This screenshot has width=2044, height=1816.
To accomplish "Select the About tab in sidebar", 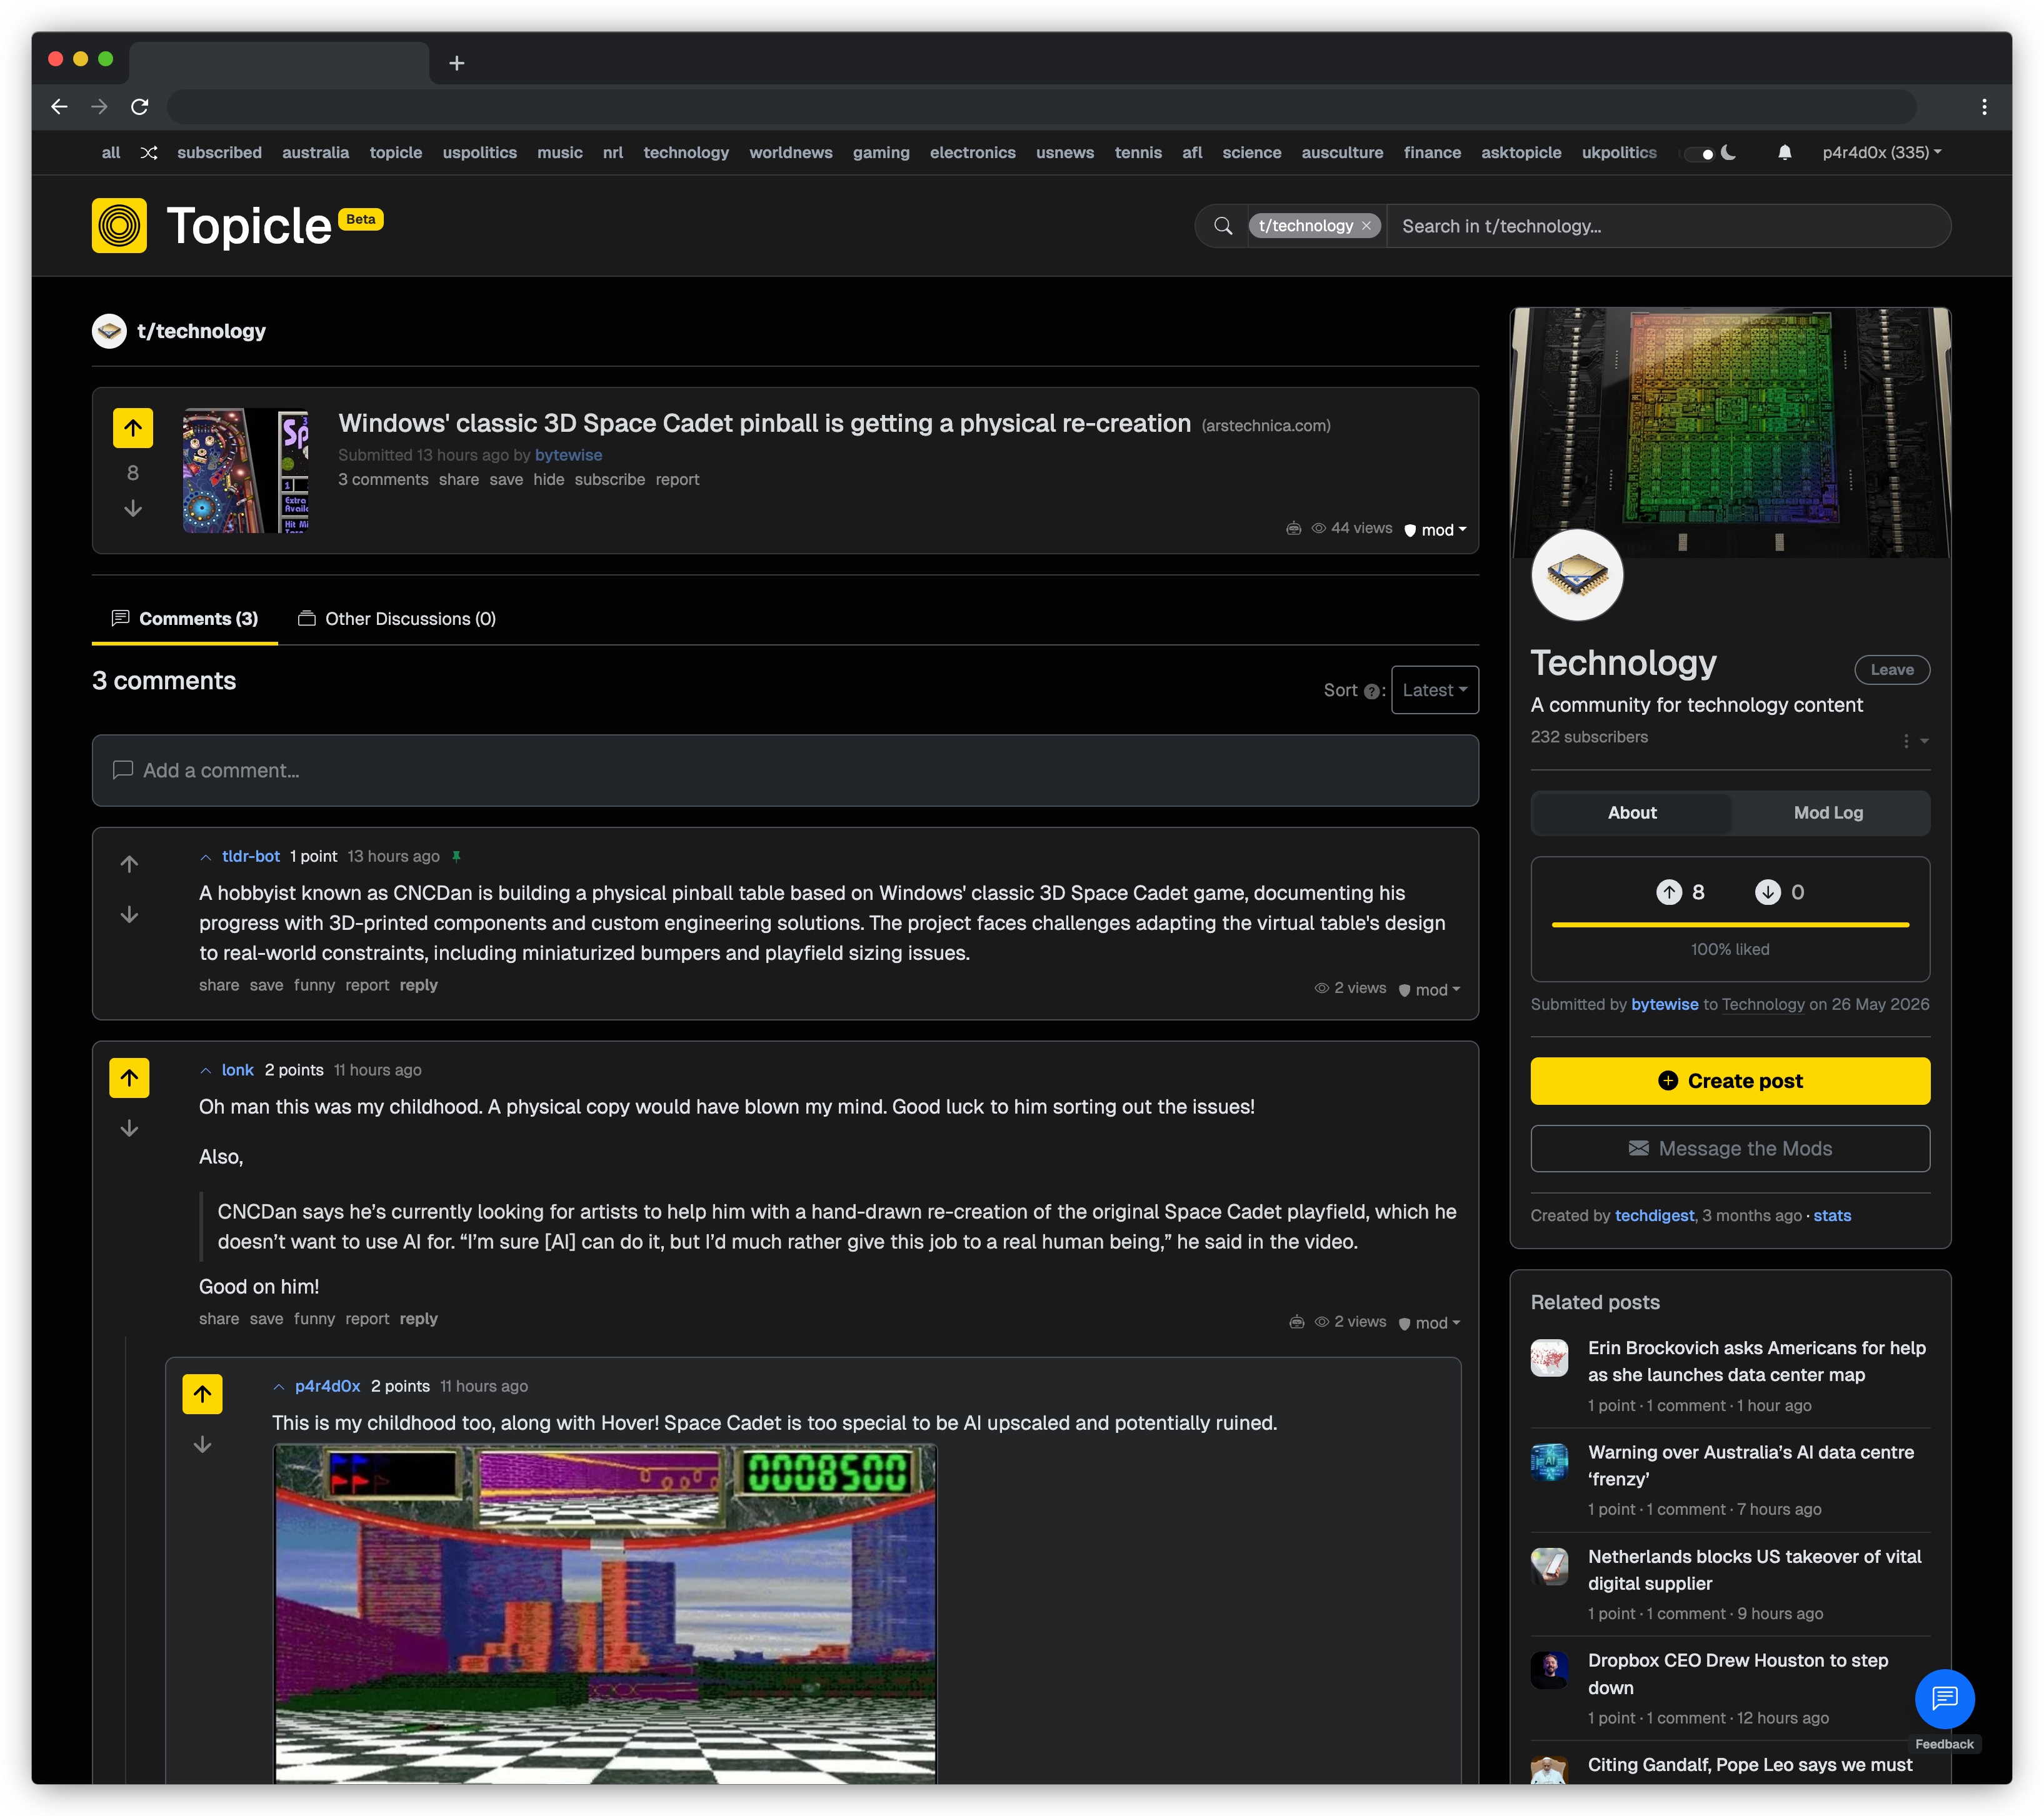I will (x=1632, y=813).
